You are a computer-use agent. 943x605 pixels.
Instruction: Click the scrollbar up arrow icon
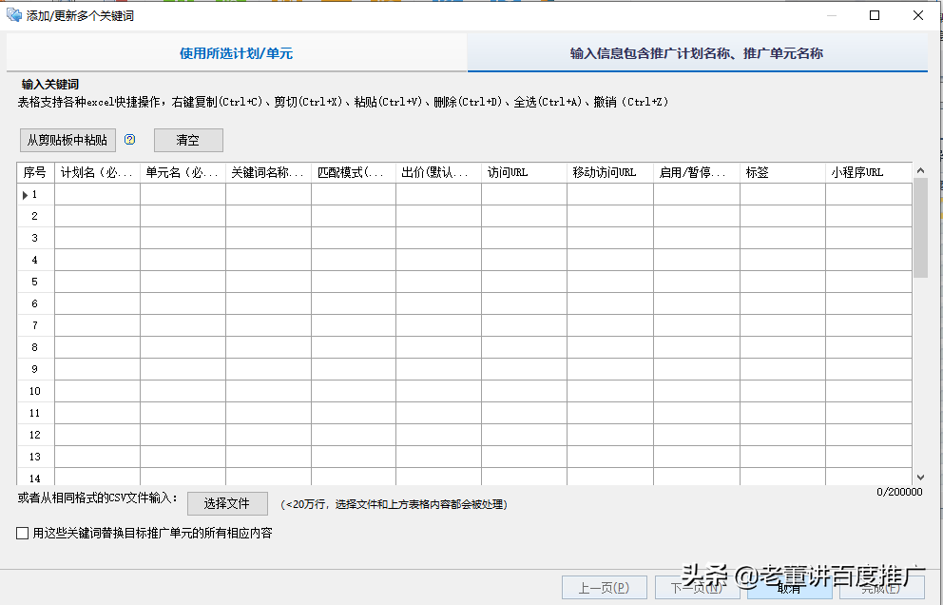pos(918,171)
